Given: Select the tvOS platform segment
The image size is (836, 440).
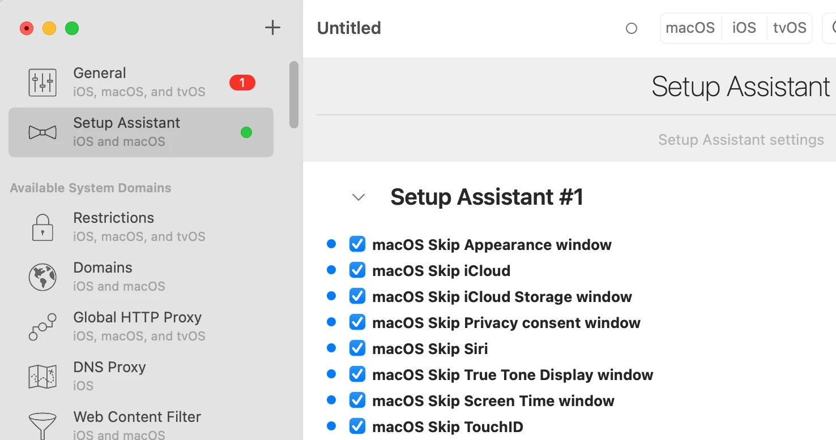Looking at the screenshot, I should click(790, 28).
